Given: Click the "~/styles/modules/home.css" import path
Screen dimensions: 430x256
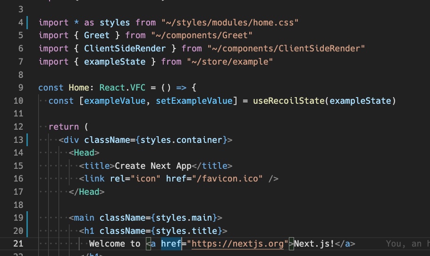Looking at the screenshot, I should click(230, 23).
